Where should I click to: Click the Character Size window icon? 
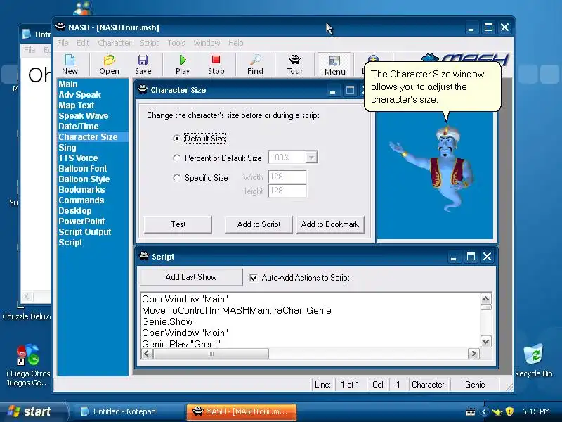143,89
